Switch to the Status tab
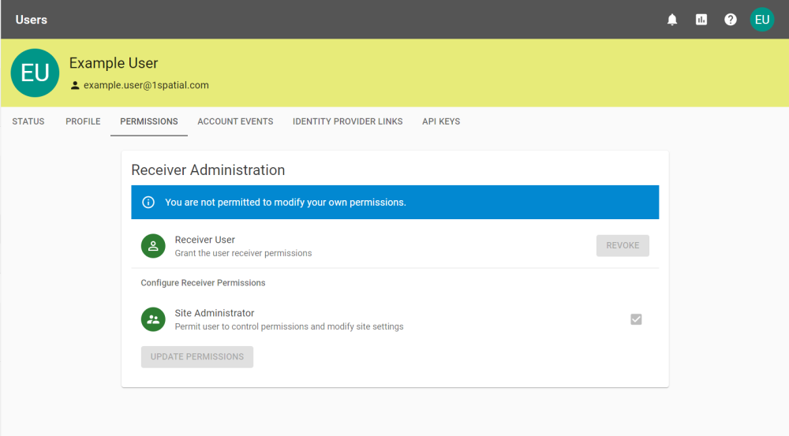789x436 pixels. click(28, 121)
